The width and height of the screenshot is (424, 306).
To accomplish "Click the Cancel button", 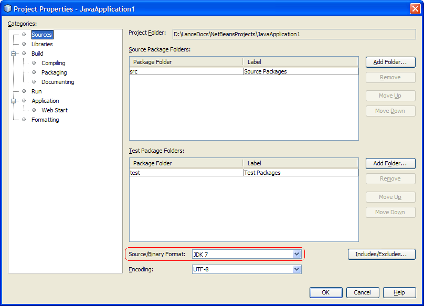I will click(363, 292).
